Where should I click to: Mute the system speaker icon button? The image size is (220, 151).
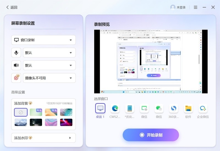point(16,65)
